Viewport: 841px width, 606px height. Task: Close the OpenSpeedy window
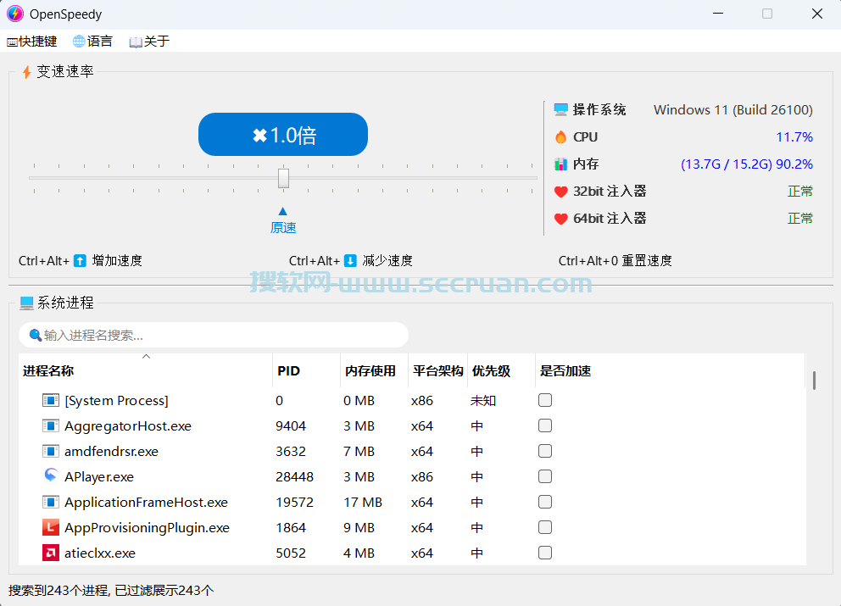[x=817, y=14]
